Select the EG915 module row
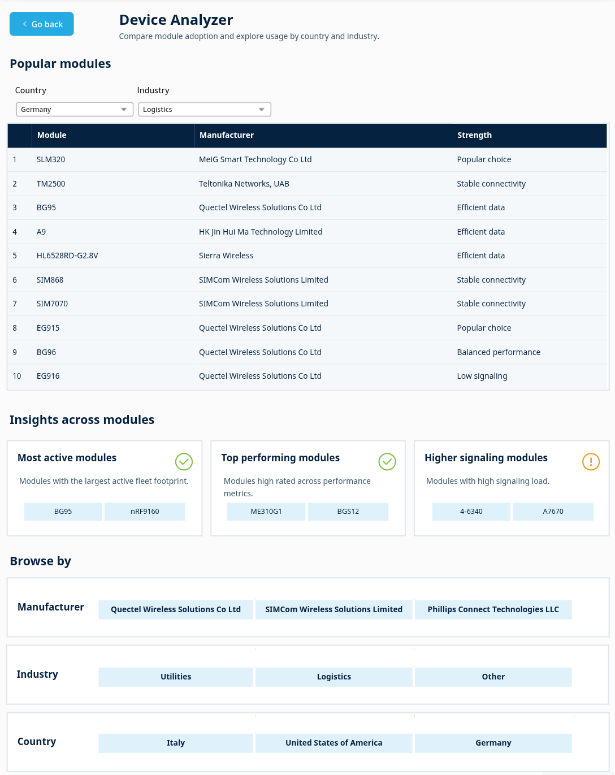 (307, 328)
